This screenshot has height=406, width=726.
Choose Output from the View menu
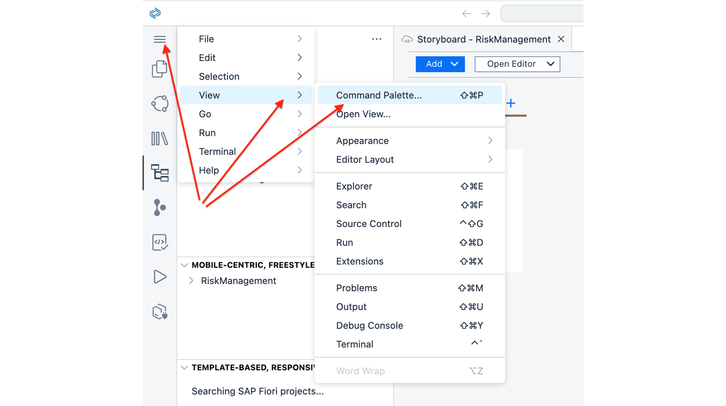[410, 307]
